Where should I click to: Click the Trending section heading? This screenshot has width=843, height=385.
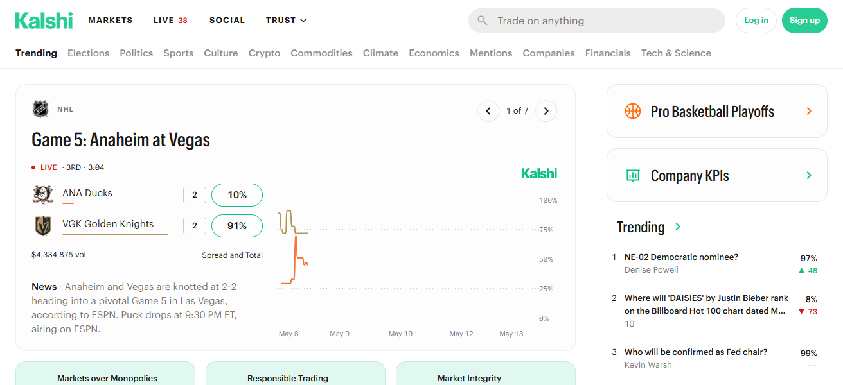pyautogui.click(x=641, y=227)
